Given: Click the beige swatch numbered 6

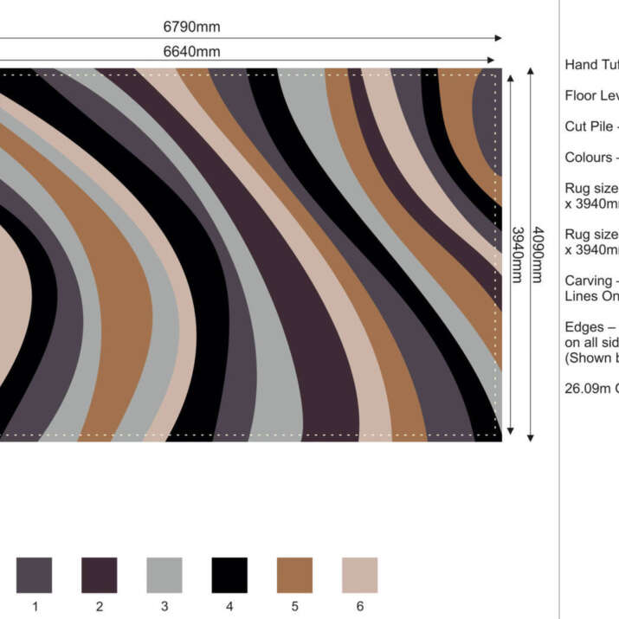Looking at the screenshot, I should click(x=359, y=575).
